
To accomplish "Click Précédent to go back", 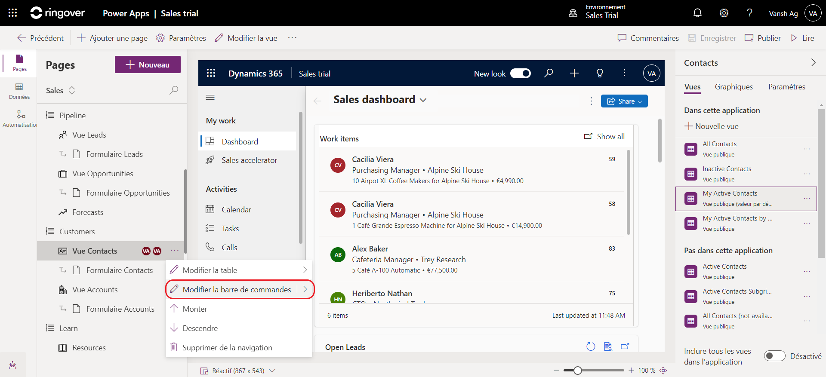I will point(40,38).
